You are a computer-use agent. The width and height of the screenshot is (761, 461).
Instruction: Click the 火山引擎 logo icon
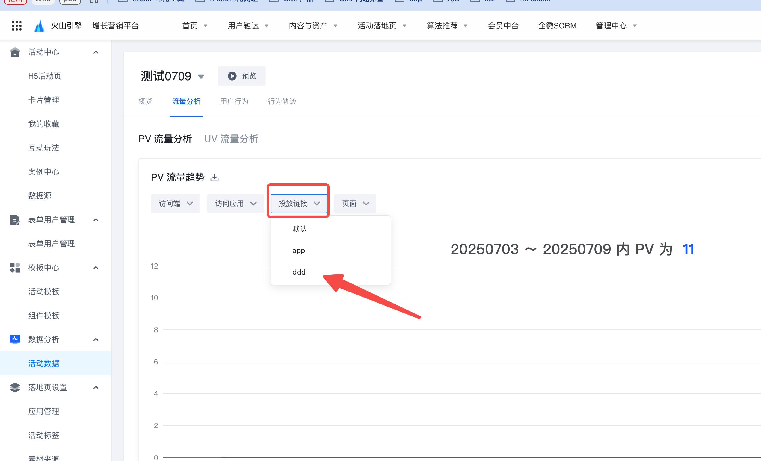pyautogui.click(x=39, y=26)
